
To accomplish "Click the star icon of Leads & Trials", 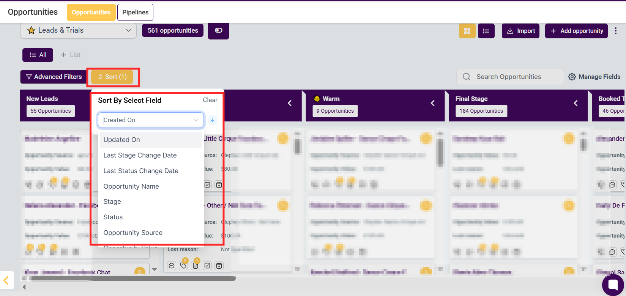I will pyautogui.click(x=31, y=30).
